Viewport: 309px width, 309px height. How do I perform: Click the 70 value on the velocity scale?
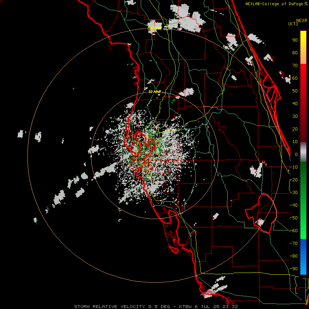[295, 66]
